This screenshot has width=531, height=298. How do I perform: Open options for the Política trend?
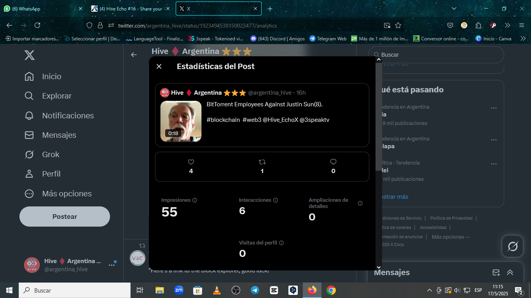point(494,164)
